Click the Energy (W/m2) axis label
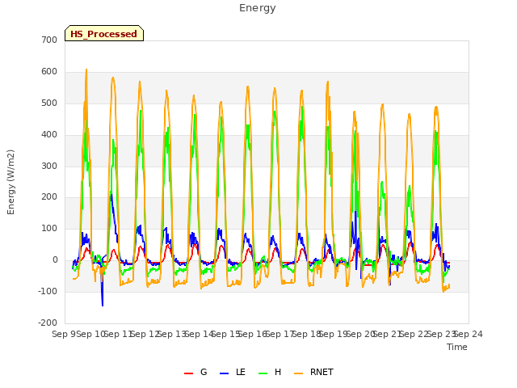Screen dimensions: 517x388 pos(11,182)
